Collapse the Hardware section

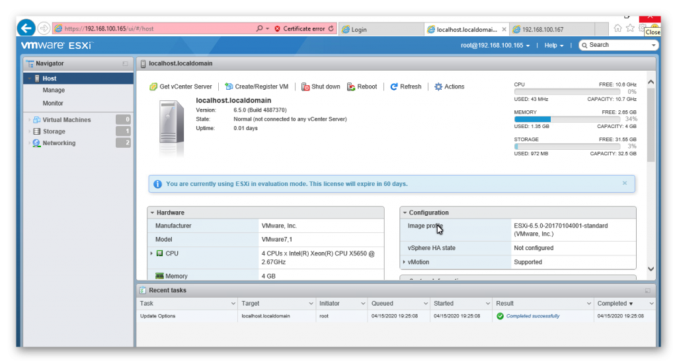(x=153, y=213)
